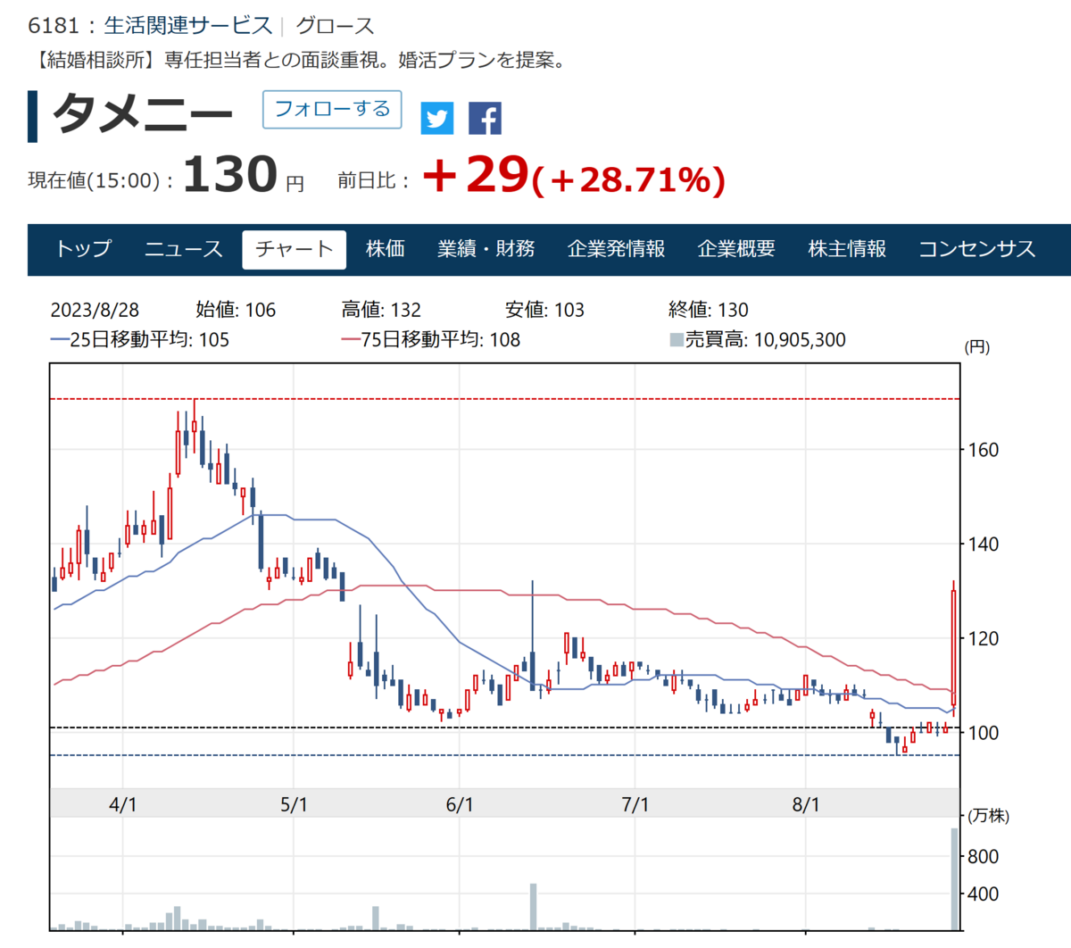Click the 6/1 date axis label
The width and height of the screenshot is (1071, 948).
click(x=460, y=805)
